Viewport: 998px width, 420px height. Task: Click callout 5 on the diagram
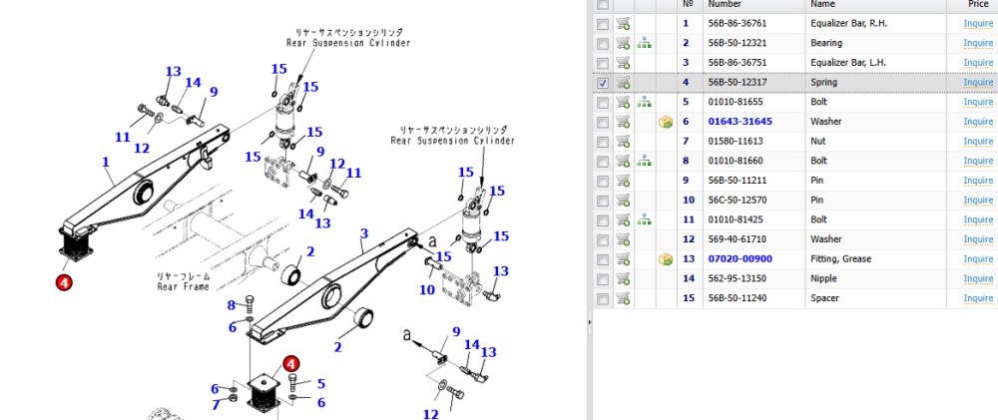point(321,384)
